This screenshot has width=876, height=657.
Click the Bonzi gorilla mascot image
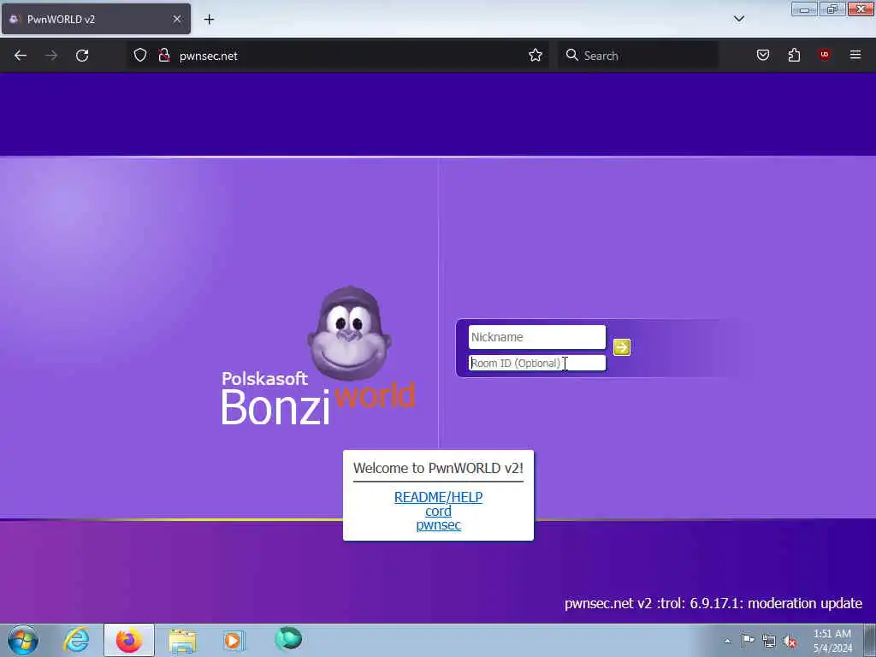point(349,333)
